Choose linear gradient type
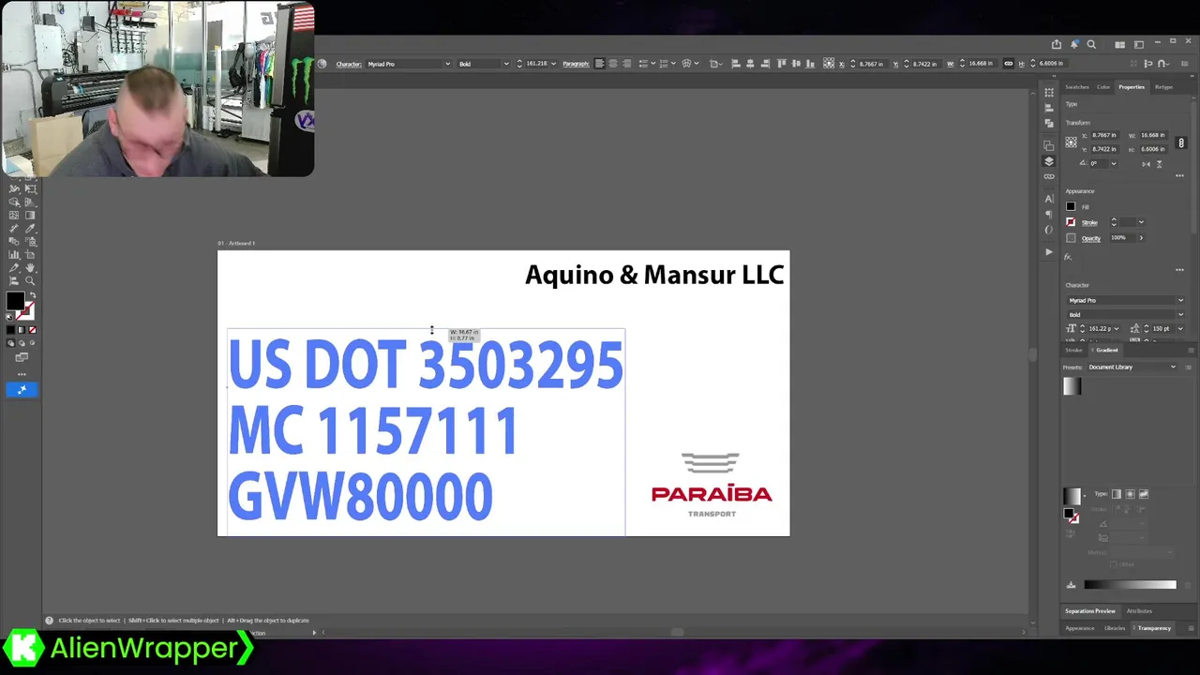 (x=1117, y=494)
